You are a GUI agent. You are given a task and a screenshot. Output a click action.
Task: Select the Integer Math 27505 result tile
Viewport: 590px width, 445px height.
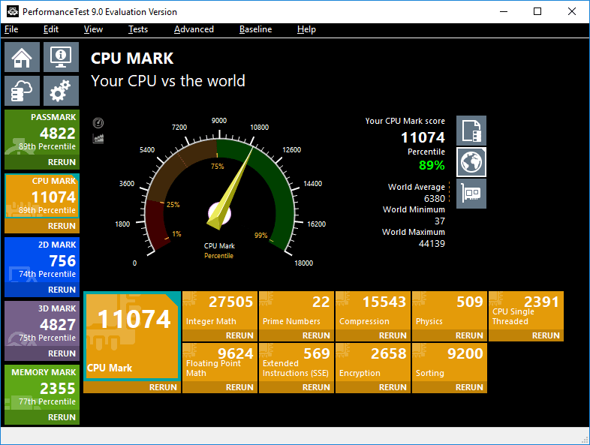click(220, 311)
